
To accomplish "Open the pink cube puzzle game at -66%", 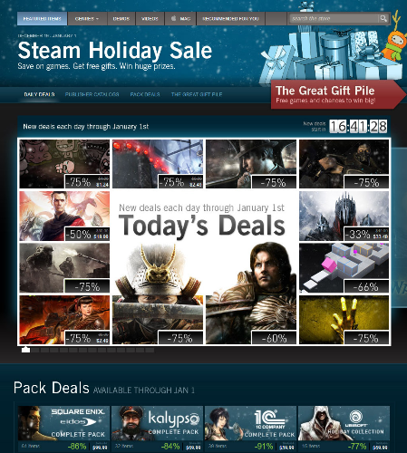I will pyautogui.click(x=344, y=268).
